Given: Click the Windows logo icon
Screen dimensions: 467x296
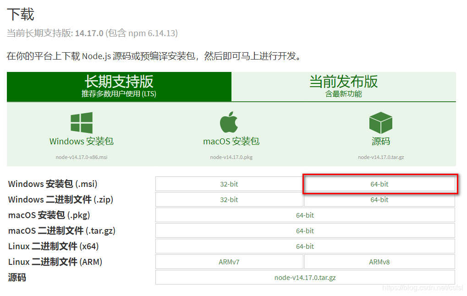Looking at the screenshot, I should pyautogui.click(x=82, y=123).
